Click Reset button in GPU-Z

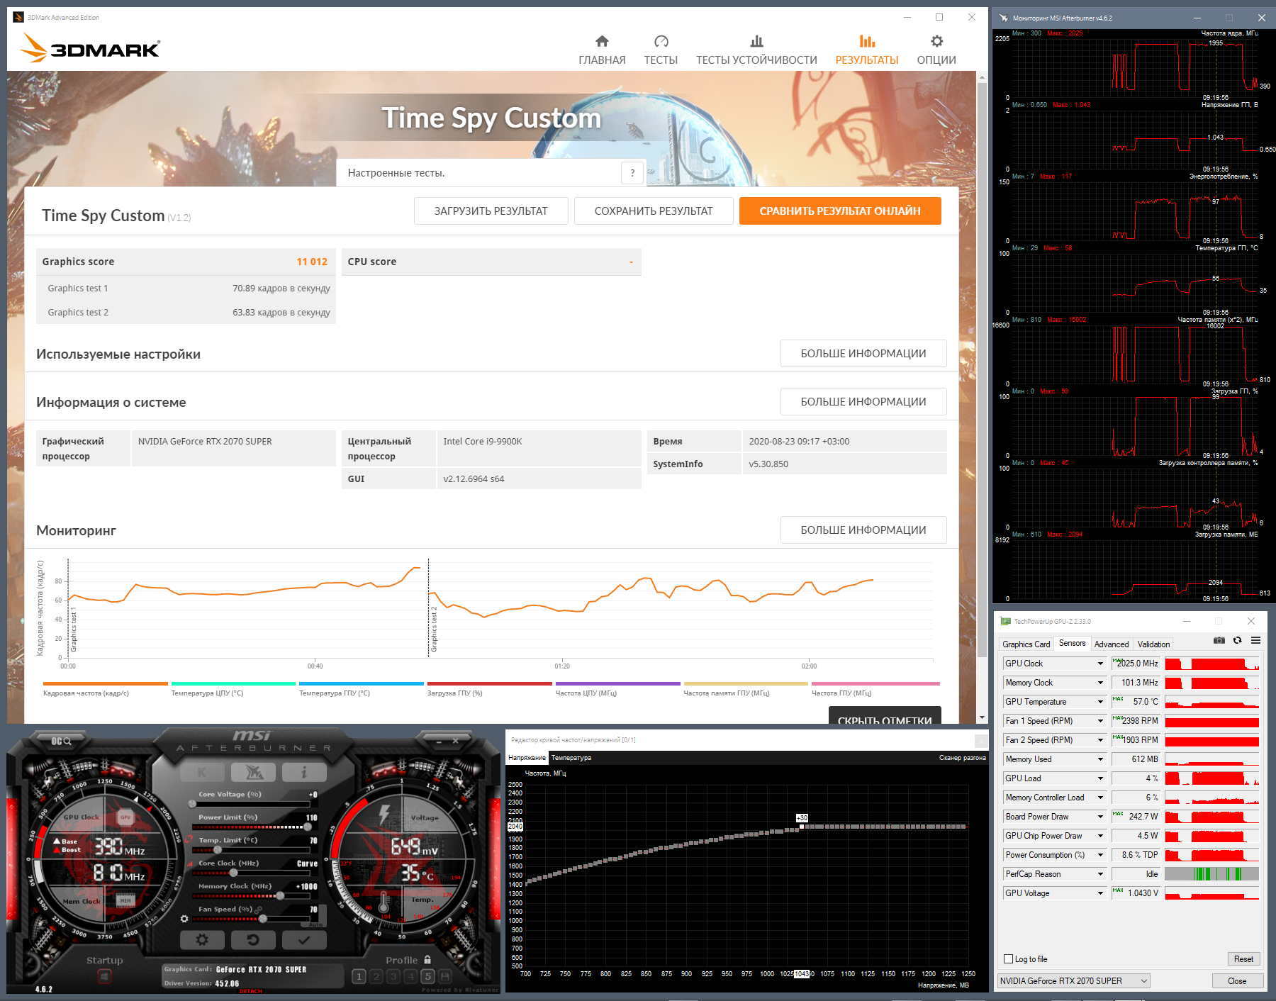point(1243,959)
